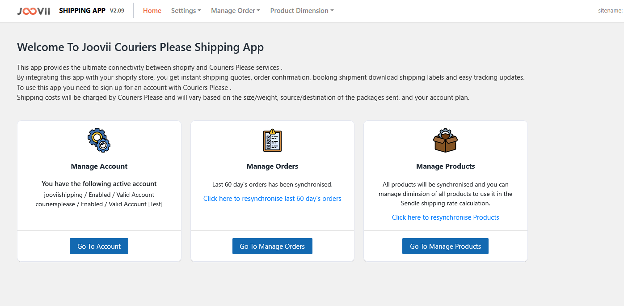This screenshot has height=306, width=624.
Task: Click the Welcome To Joovii heading
Action: click(x=140, y=47)
